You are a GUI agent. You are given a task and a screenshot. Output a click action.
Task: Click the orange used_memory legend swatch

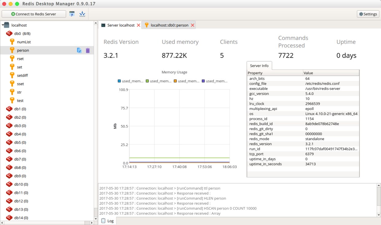click(175, 81)
